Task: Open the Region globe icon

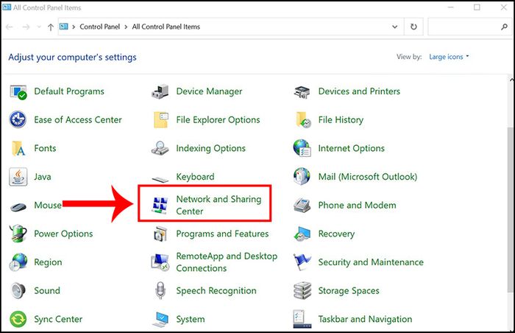Action: [18, 262]
